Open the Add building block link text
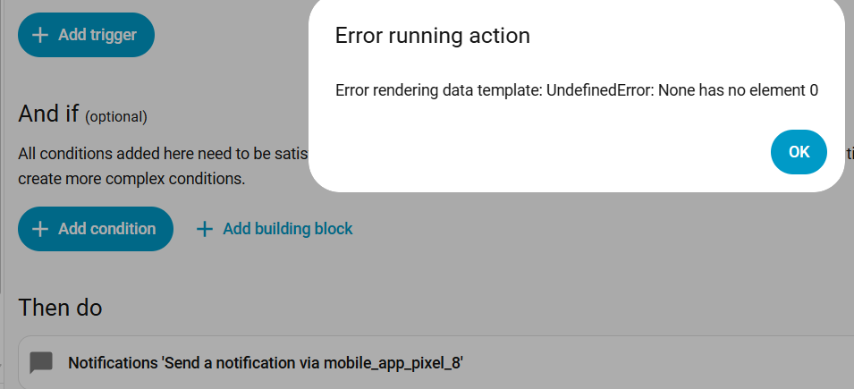The image size is (854, 389). click(287, 229)
